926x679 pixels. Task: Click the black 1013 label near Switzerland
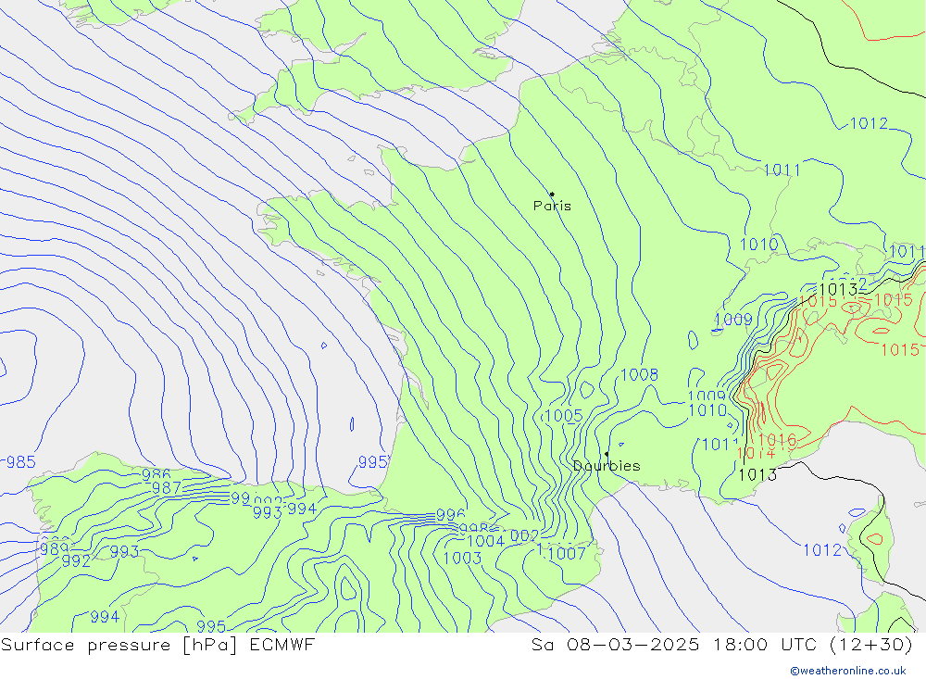point(838,290)
